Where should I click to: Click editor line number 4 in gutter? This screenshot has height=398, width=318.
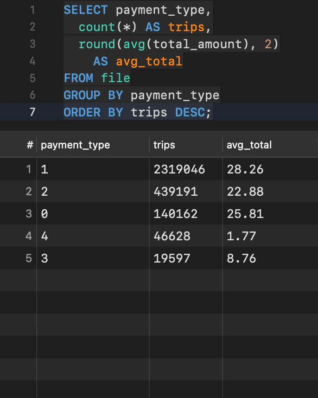[32, 61]
